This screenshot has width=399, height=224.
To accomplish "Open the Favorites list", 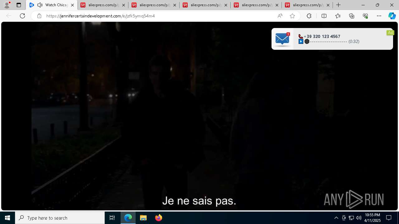I will (x=338, y=16).
